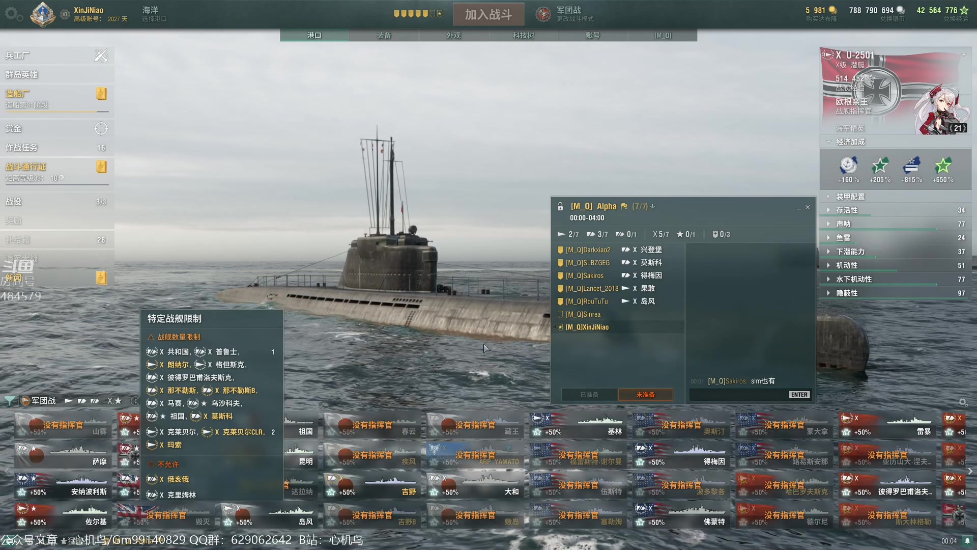This screenshot has height=550, width=977.
Task: Focus the division chat input field
Action: coord(739,395)
